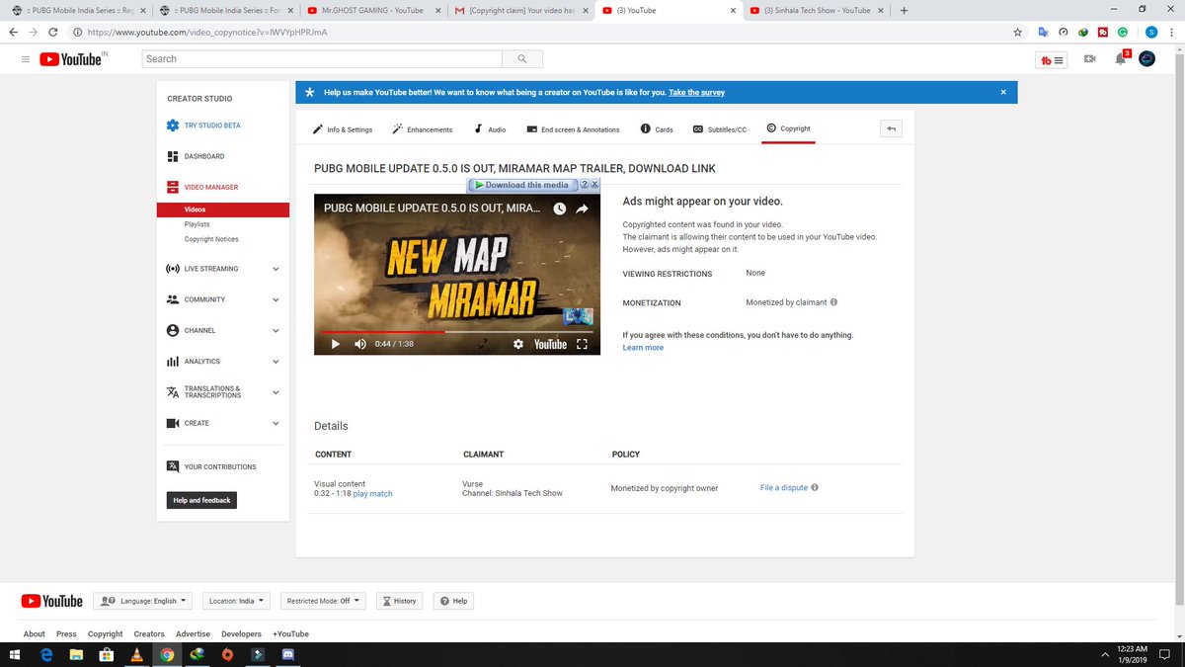Open the Subtitles/CC tab
The width and height of the screenshot is (1185, 667).
(720, 129)
